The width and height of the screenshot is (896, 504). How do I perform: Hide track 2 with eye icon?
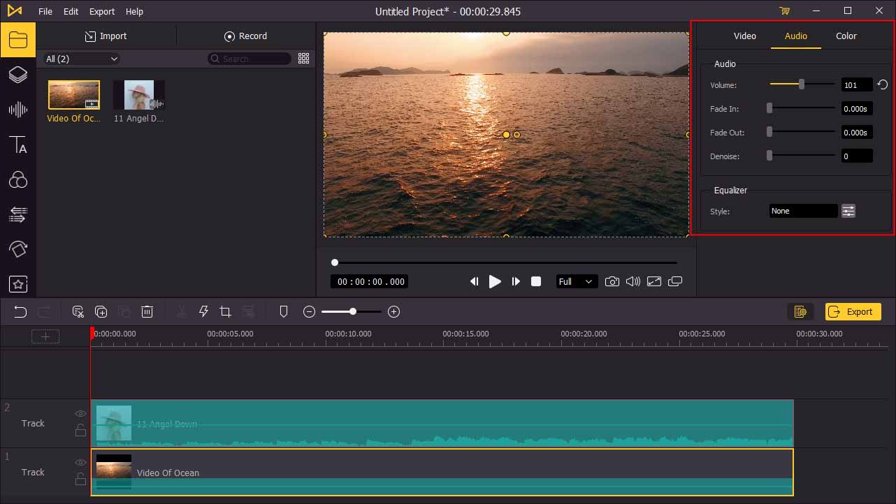pyautogui.click(x=80, y=414)
